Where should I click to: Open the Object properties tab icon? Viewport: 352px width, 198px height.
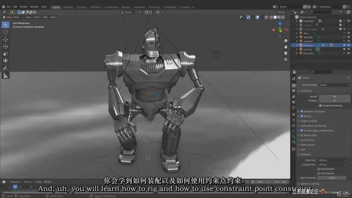(x=294, y=114)
